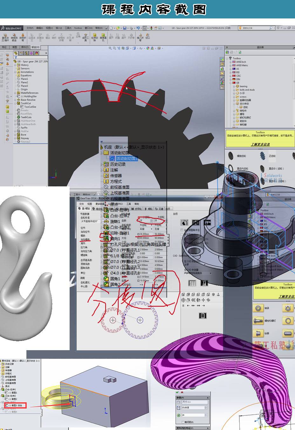
Task: Select the 活动剖切面1 item in tree
Action: coord(127,158)
